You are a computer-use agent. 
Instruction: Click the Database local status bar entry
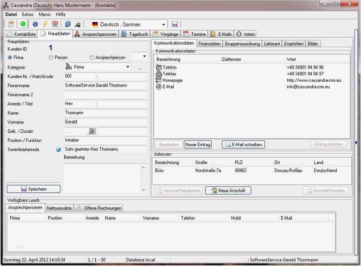point(141,260)
